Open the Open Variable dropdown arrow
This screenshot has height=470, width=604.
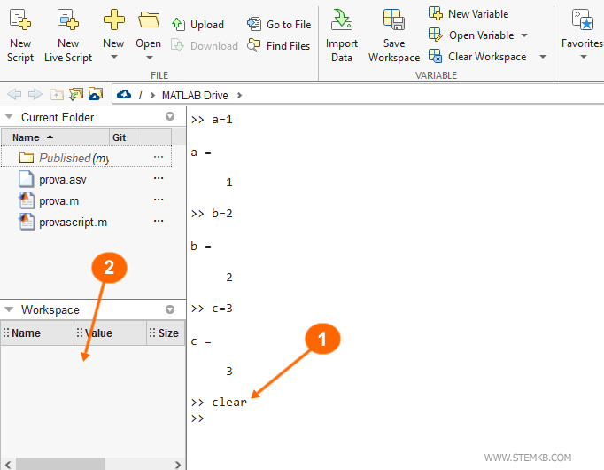[x=524, y=35]
